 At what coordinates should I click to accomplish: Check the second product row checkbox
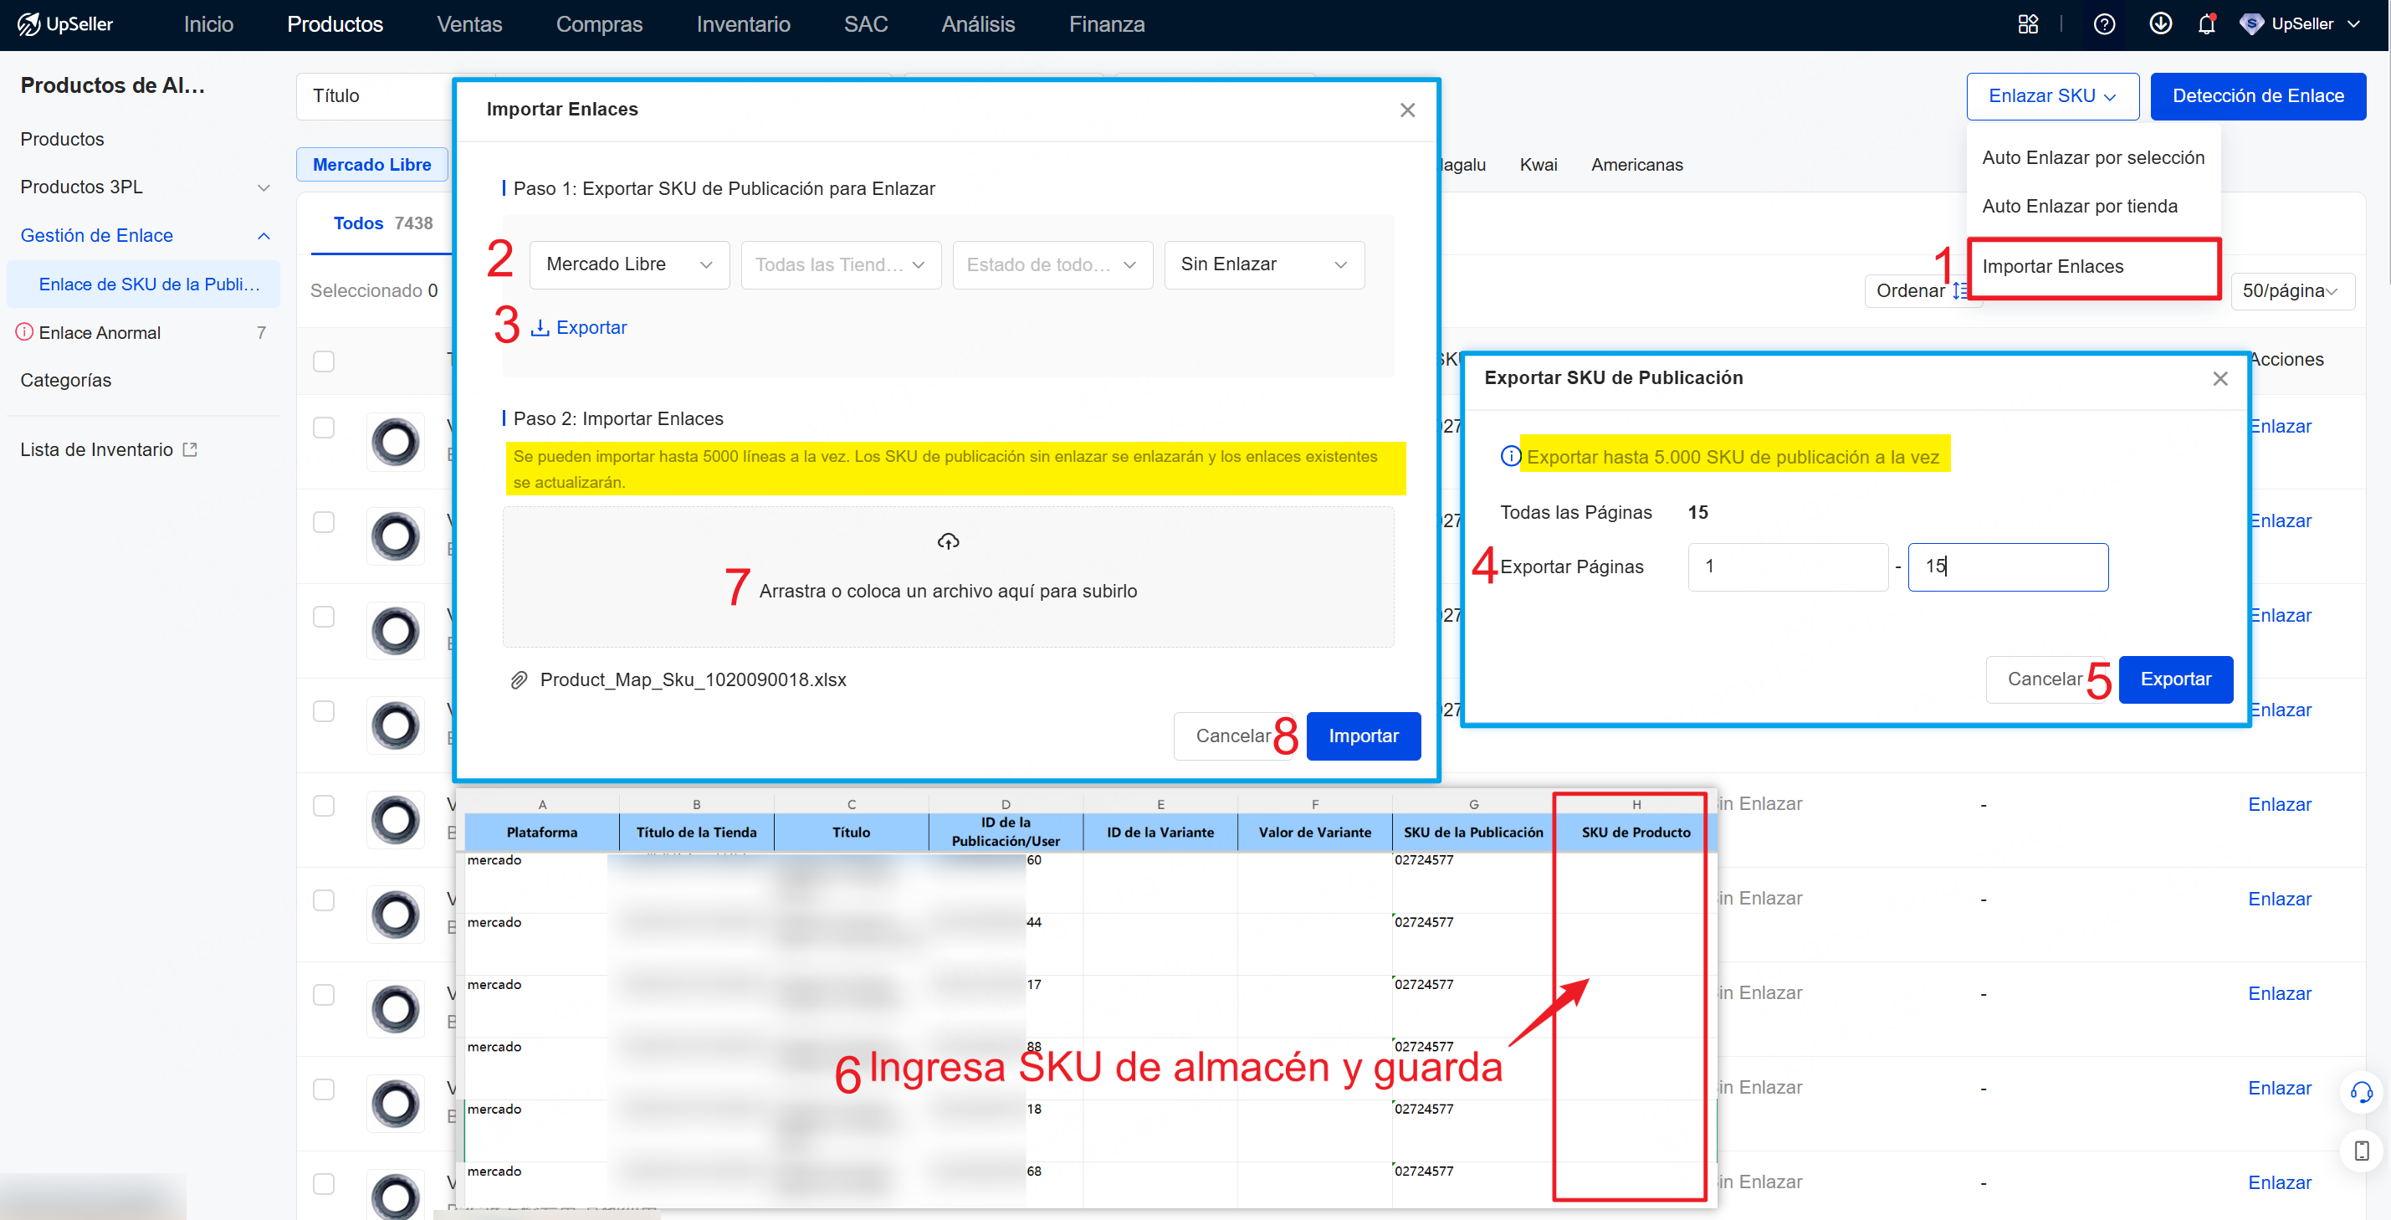[x=323, y=522]
